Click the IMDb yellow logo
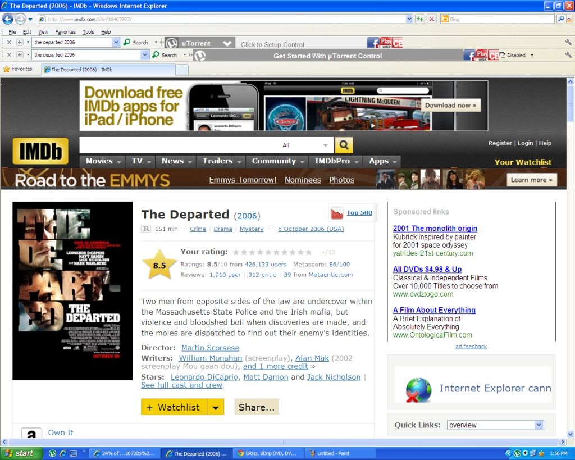 tap(40, 151)
